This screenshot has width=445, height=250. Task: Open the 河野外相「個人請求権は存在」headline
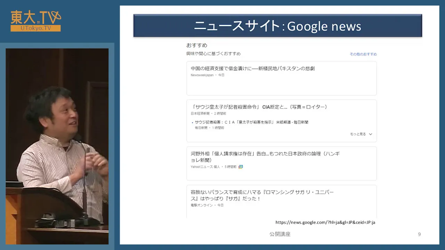click(265, 157)
